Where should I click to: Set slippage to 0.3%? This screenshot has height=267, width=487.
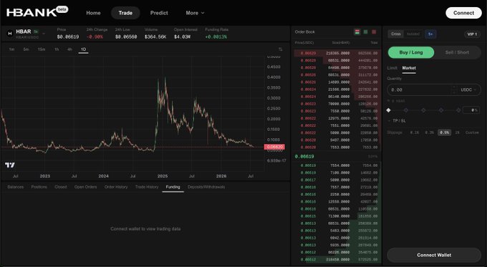point(430,132)
